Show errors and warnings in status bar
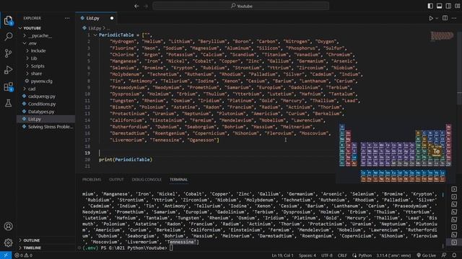 click(24, 255)
